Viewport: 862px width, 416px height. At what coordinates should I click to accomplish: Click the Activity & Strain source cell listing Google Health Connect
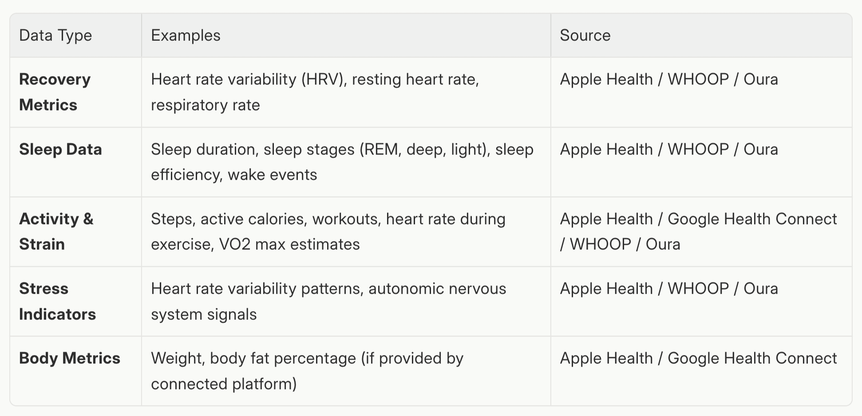click(698, 231)
